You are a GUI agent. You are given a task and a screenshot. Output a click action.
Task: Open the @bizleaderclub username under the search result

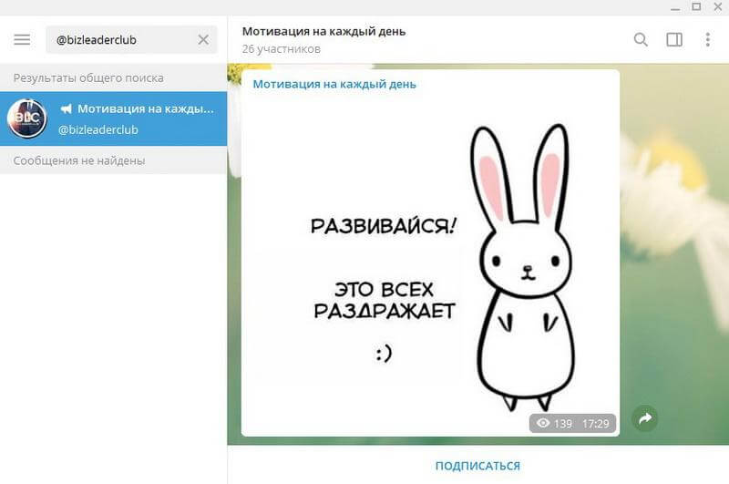(x=98, y=129)
